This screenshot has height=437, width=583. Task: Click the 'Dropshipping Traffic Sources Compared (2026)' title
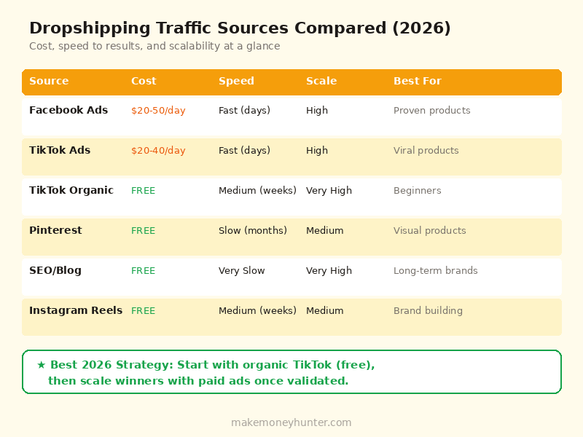pos(240,28)
